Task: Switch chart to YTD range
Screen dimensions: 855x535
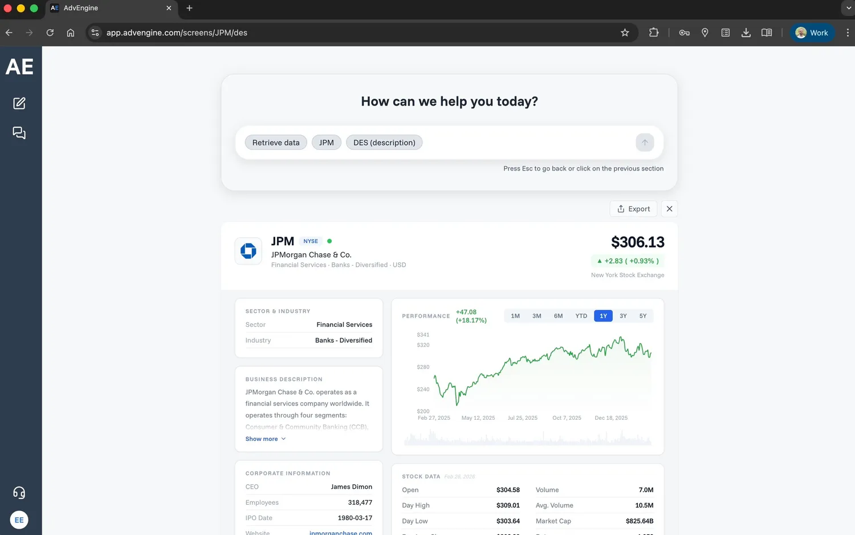Action: pos(581,316)
